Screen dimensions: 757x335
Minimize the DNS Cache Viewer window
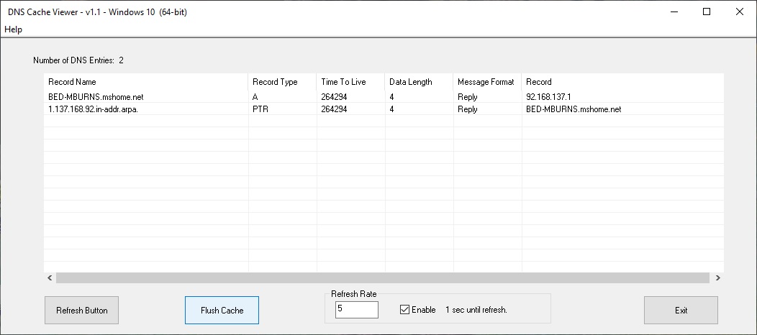(674, 12)
